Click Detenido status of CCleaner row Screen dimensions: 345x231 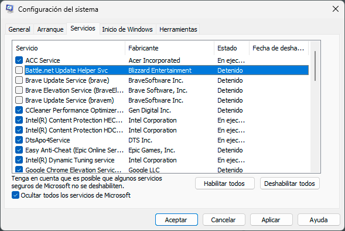point(230,110)
